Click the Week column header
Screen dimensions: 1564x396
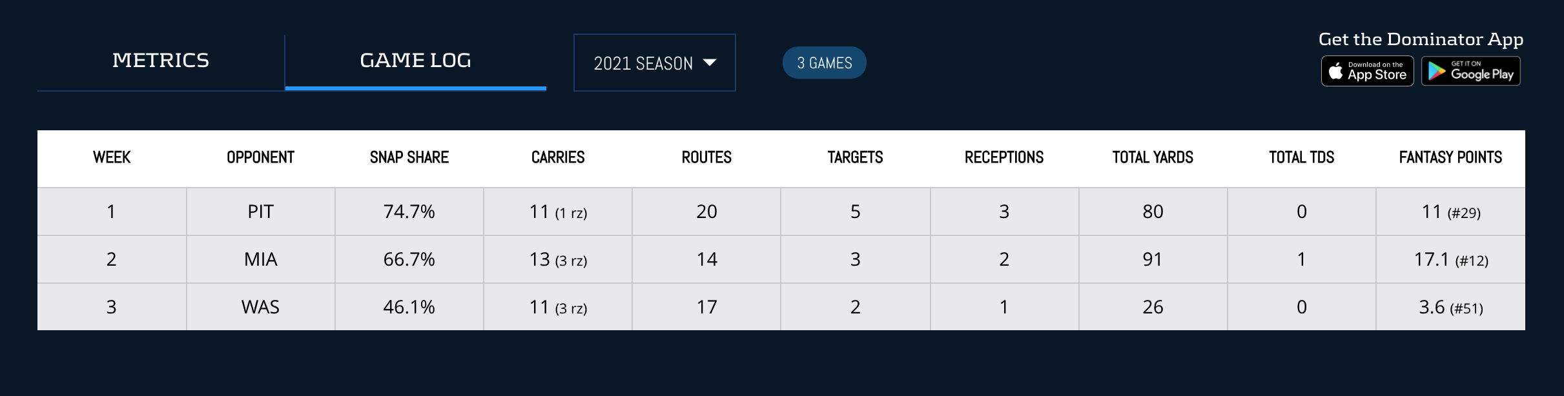point(112,157)
